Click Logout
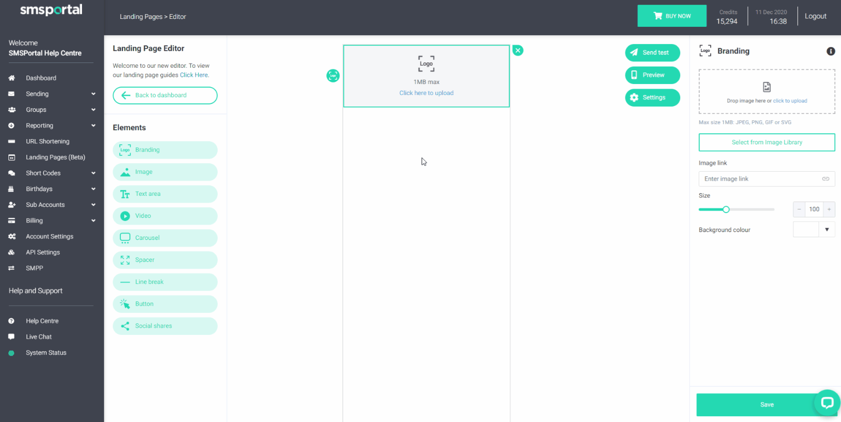 (x=815, y=16)
